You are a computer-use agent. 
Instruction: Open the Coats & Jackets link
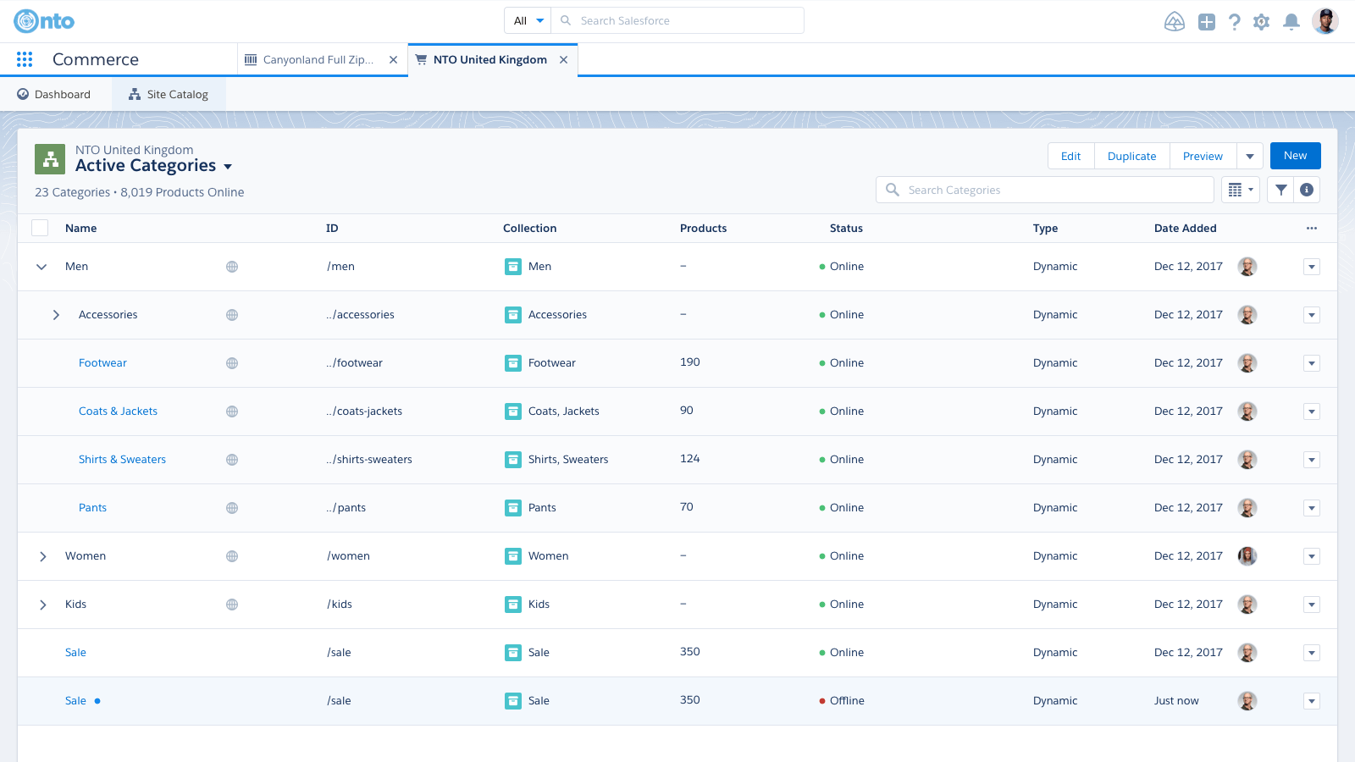pyautogui.click(x=118, y=411)
